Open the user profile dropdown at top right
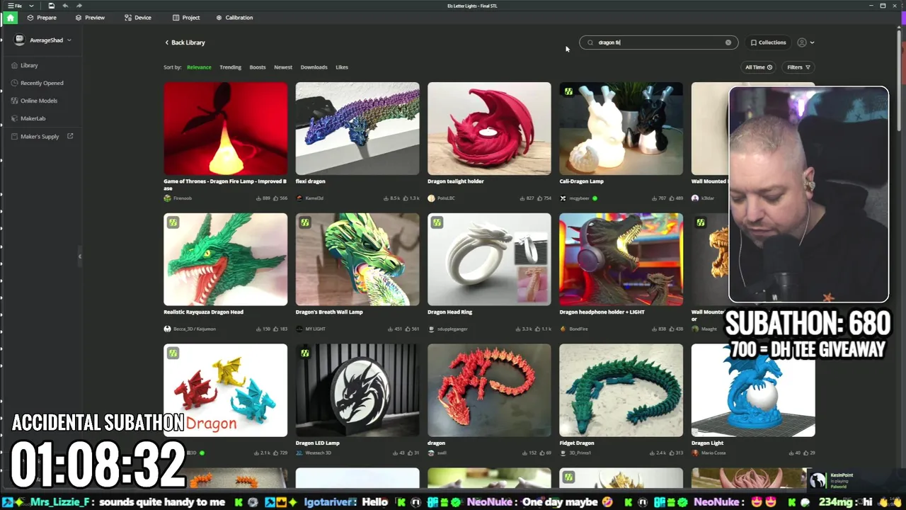906x510 pixels. pos(805,42)
